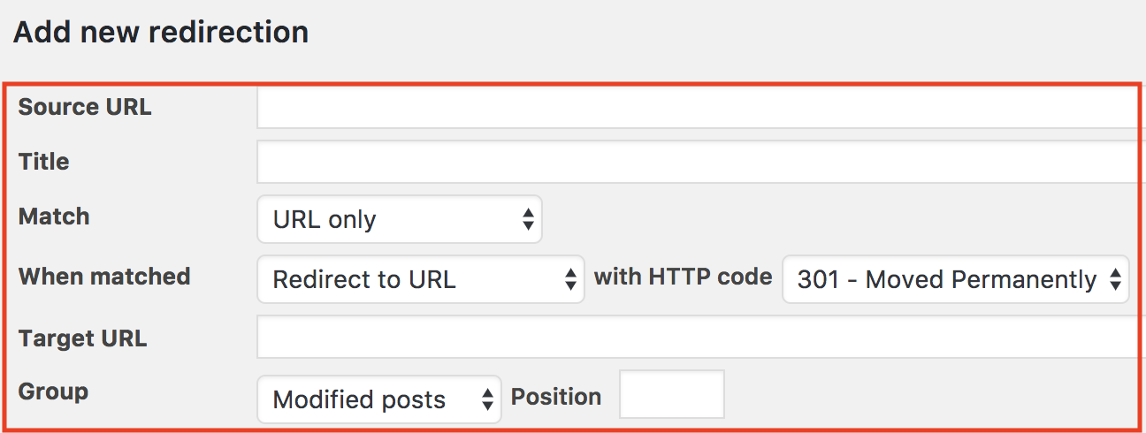
Task: Click the Title label text
Action: pyautogui.click(x=44, y=162)
